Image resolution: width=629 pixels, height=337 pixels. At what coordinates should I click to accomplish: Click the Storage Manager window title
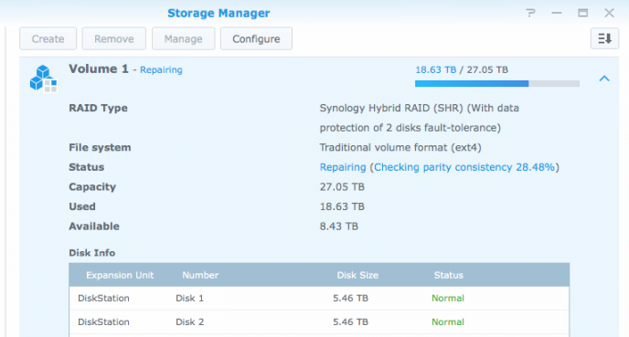[219, 13]
